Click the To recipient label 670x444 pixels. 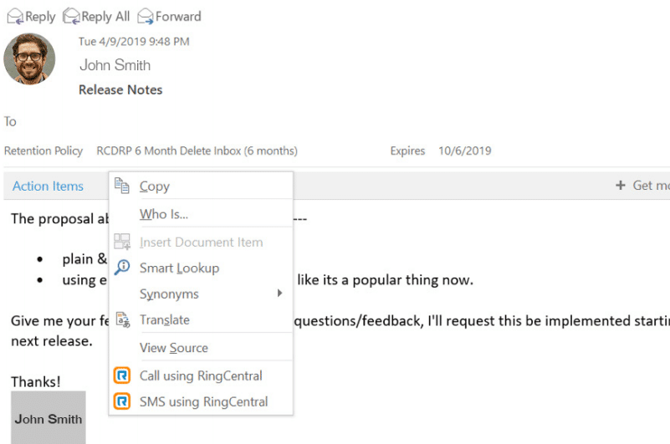(10, 122)
